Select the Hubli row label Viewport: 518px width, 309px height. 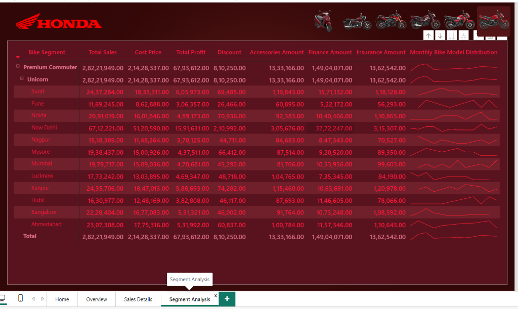pos(37,200)
